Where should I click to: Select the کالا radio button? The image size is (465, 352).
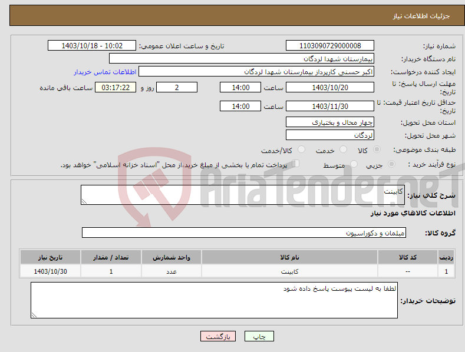pos(377,150)
